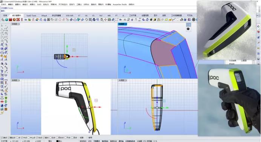Click the monitor icon on right panel strip
The image size is (261, 142).
(258, 59)
